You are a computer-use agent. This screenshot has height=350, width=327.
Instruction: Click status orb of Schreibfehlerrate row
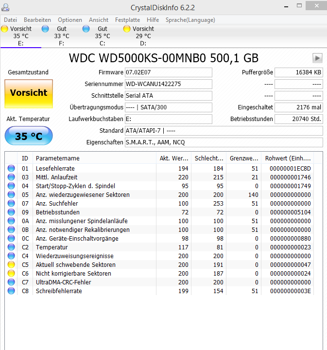[11, 291]
